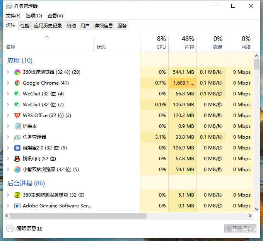The image size is (263, 241).
Task: Click the Google Chrome process icon
Action: tap(17, 83)
